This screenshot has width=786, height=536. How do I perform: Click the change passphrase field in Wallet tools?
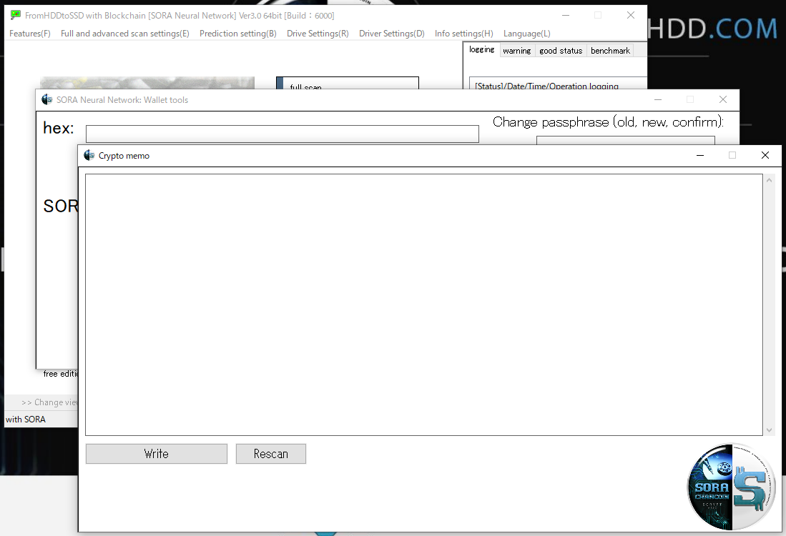[x=626, y=140]
